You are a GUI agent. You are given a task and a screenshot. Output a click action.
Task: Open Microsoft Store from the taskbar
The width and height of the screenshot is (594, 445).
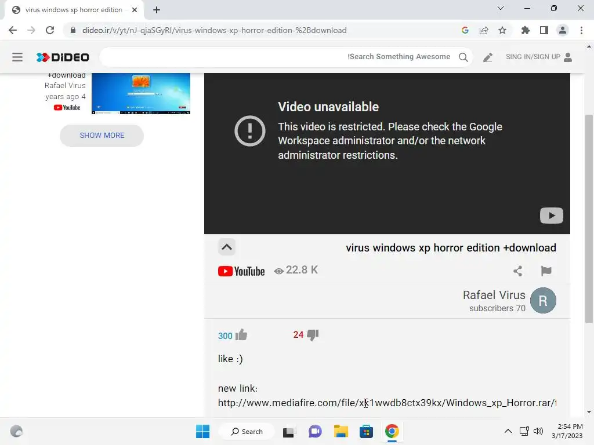pyautogui.click(x=367, y=431)
